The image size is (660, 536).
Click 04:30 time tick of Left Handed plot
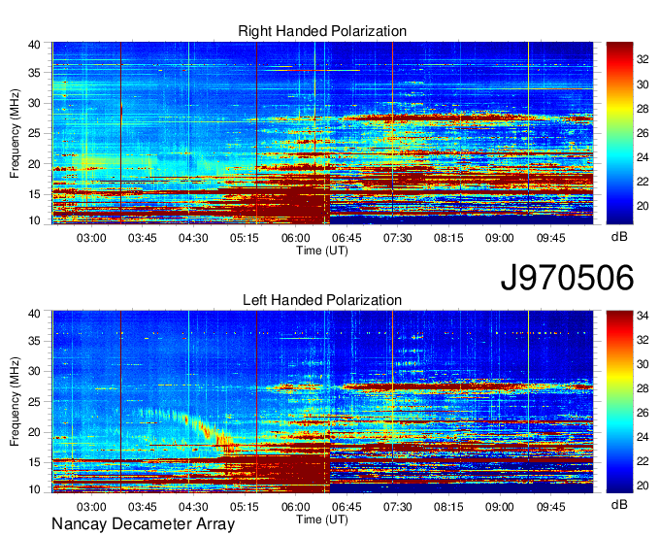point(193,507)
